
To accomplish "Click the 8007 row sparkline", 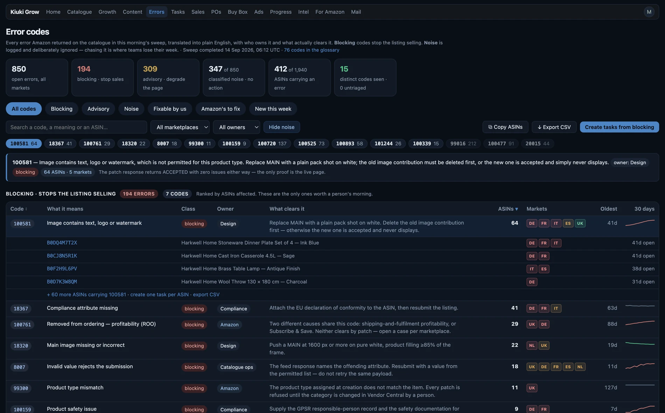I will point(640,366).
